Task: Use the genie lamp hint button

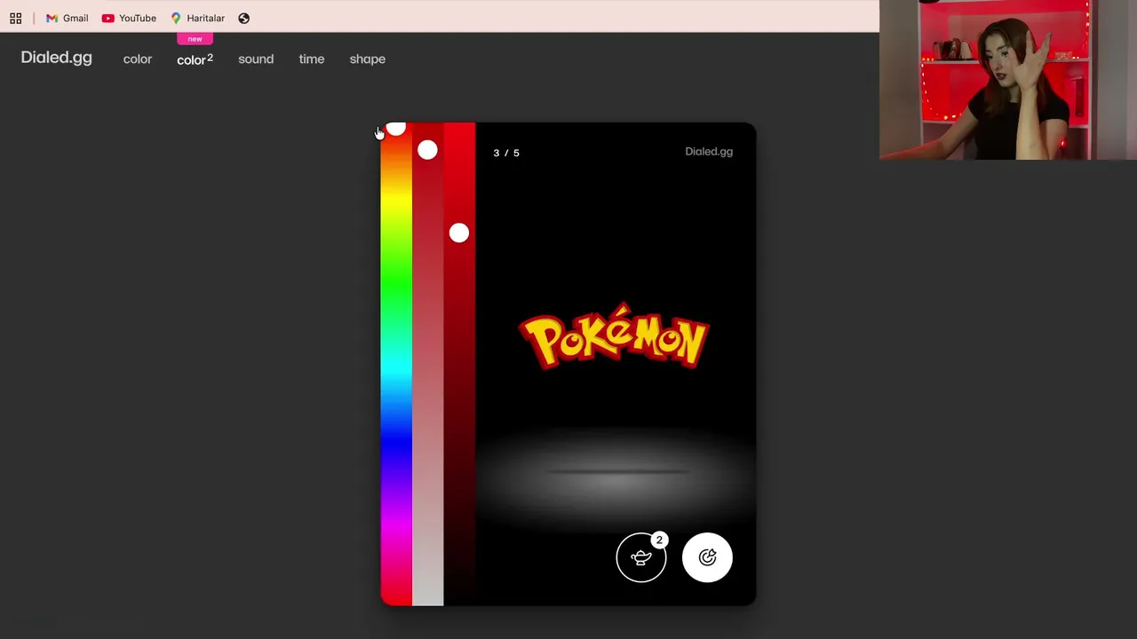Action: point(641,557)
